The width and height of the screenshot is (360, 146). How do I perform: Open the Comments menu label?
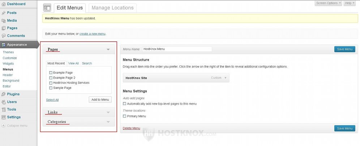pos(16,36)
